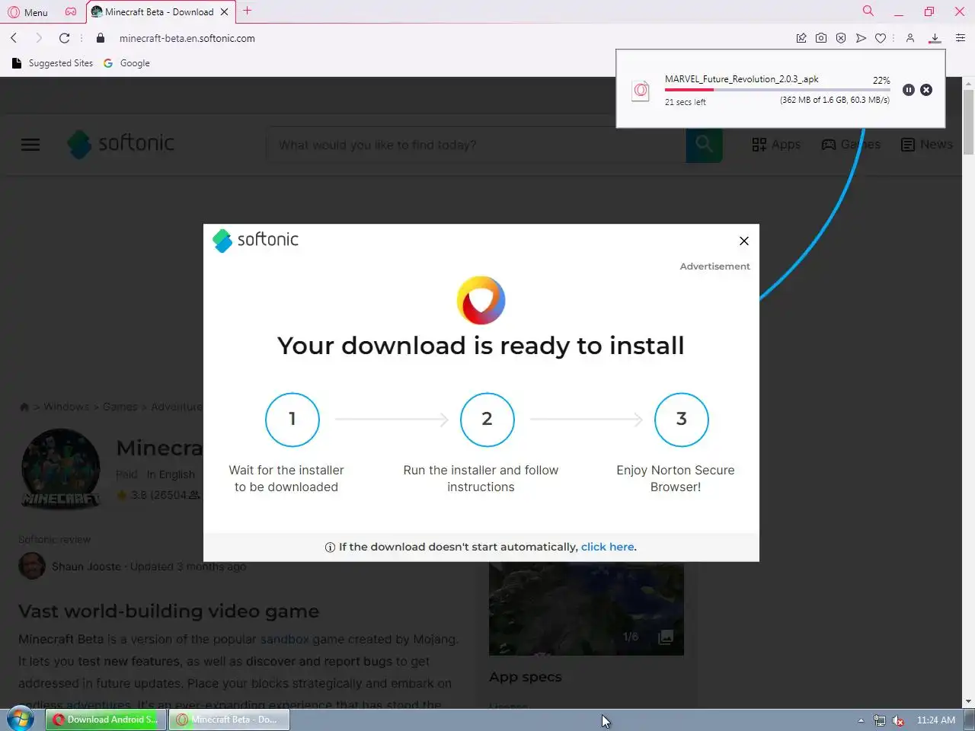This screenshot has width=975, height=731.
Task: Switch to 'Download Android S...' taskbar window
Action: click(x=105, y=720)
